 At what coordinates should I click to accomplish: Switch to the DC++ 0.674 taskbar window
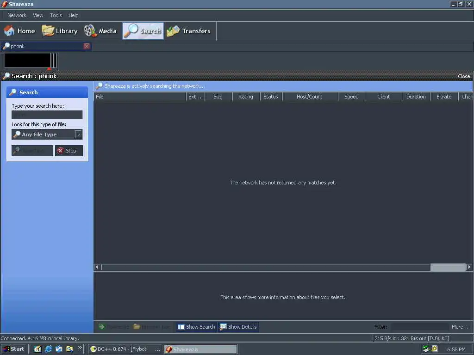pyautogui.click(x=125, y=349)
